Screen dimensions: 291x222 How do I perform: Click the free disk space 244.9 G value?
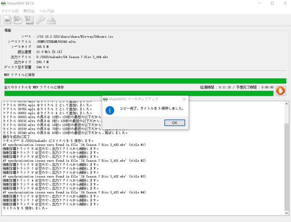[x=42, y=67]
